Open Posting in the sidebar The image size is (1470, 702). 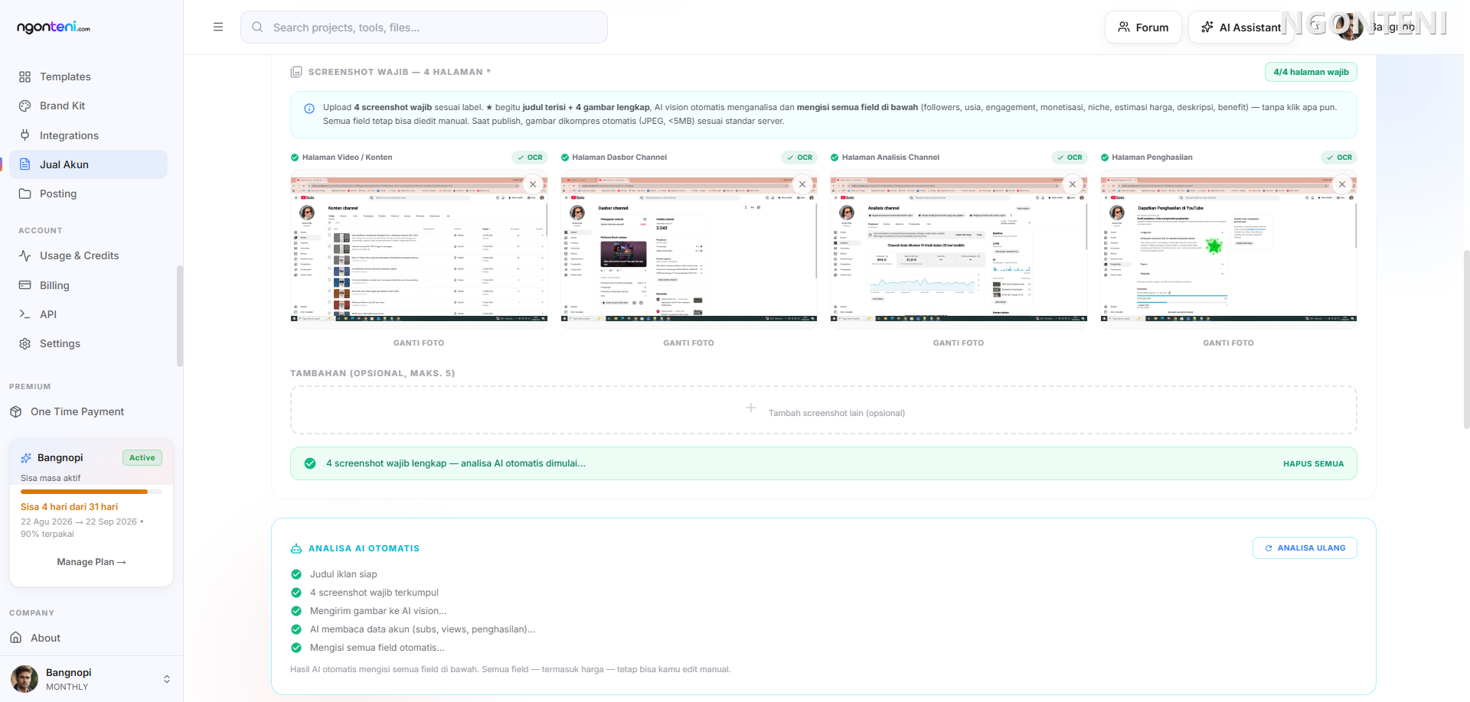point(89,193)
